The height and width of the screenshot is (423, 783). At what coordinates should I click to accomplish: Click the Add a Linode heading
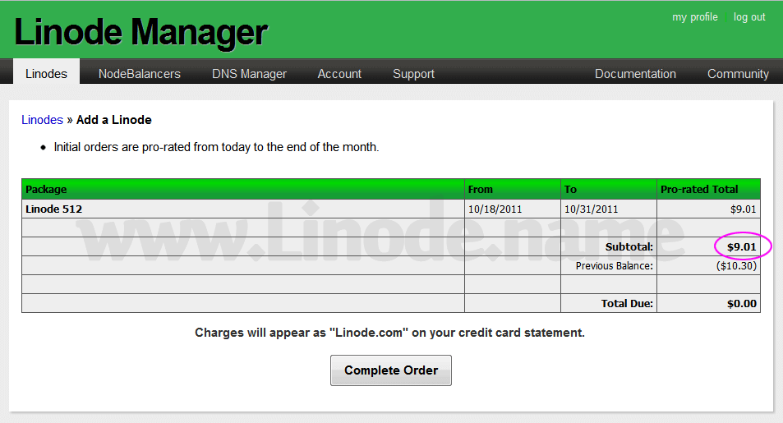(114, 120)
